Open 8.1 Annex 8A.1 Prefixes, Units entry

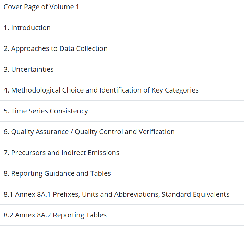pos(122,194)
